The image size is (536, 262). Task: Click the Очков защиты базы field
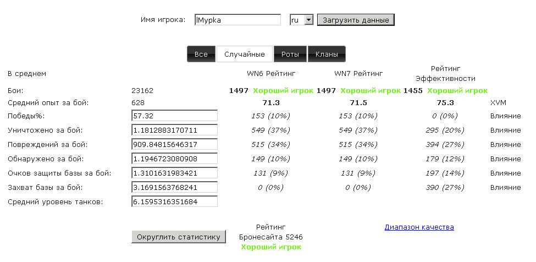174,173
